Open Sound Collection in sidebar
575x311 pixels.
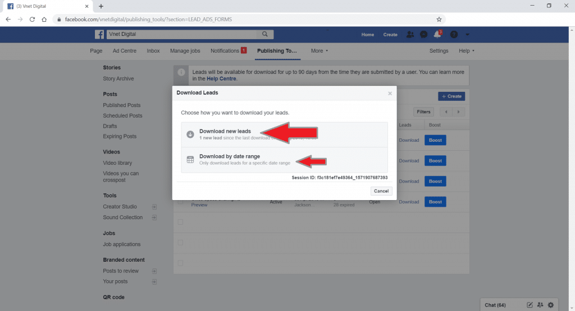(x=123, y=217)
